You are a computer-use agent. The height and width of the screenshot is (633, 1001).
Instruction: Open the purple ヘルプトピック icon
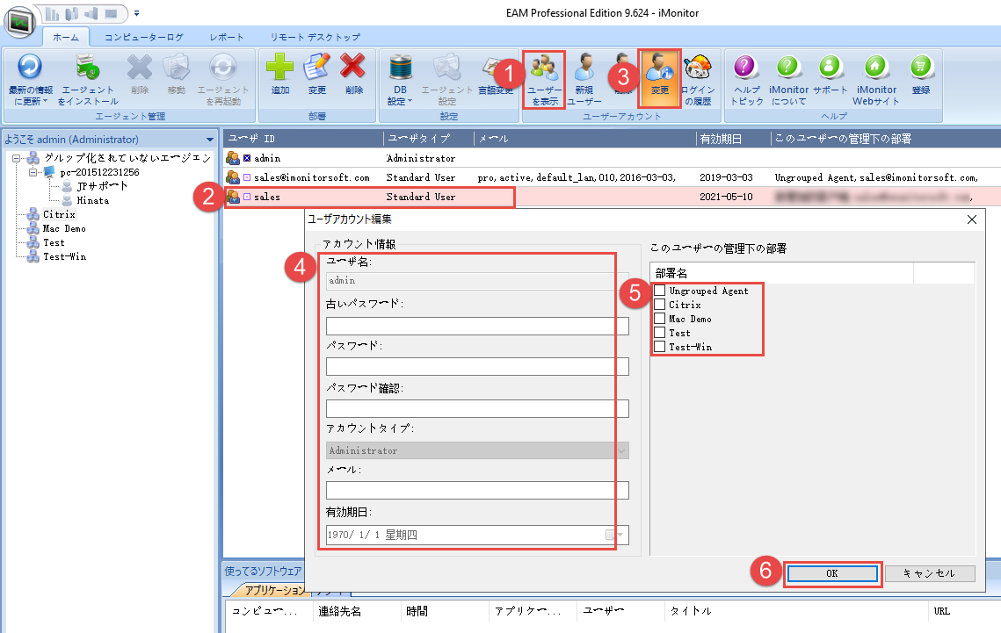[745, 67]
